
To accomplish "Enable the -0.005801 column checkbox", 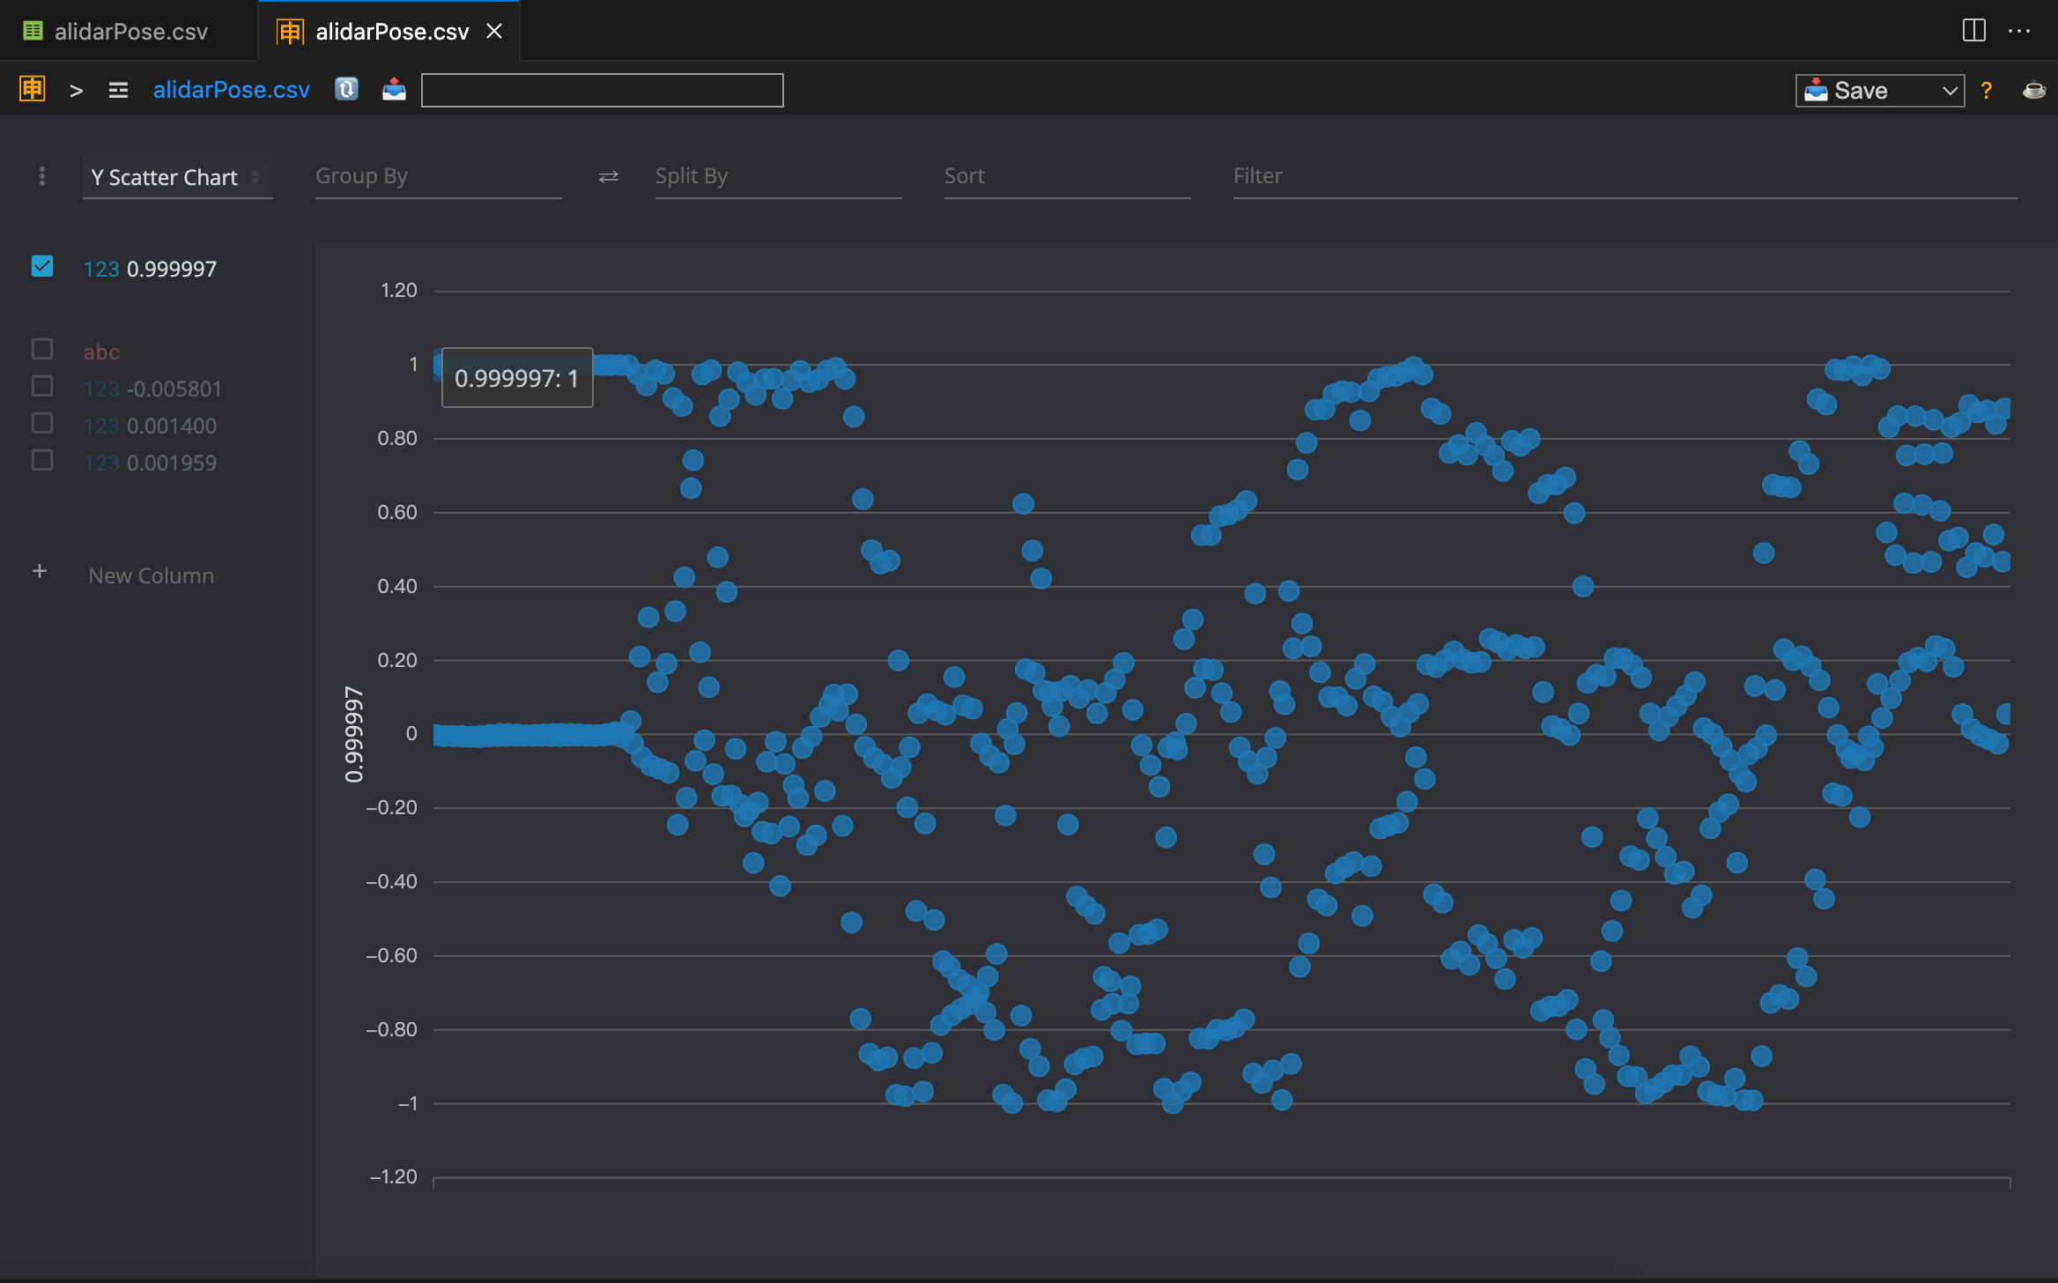I will (42, 386).
